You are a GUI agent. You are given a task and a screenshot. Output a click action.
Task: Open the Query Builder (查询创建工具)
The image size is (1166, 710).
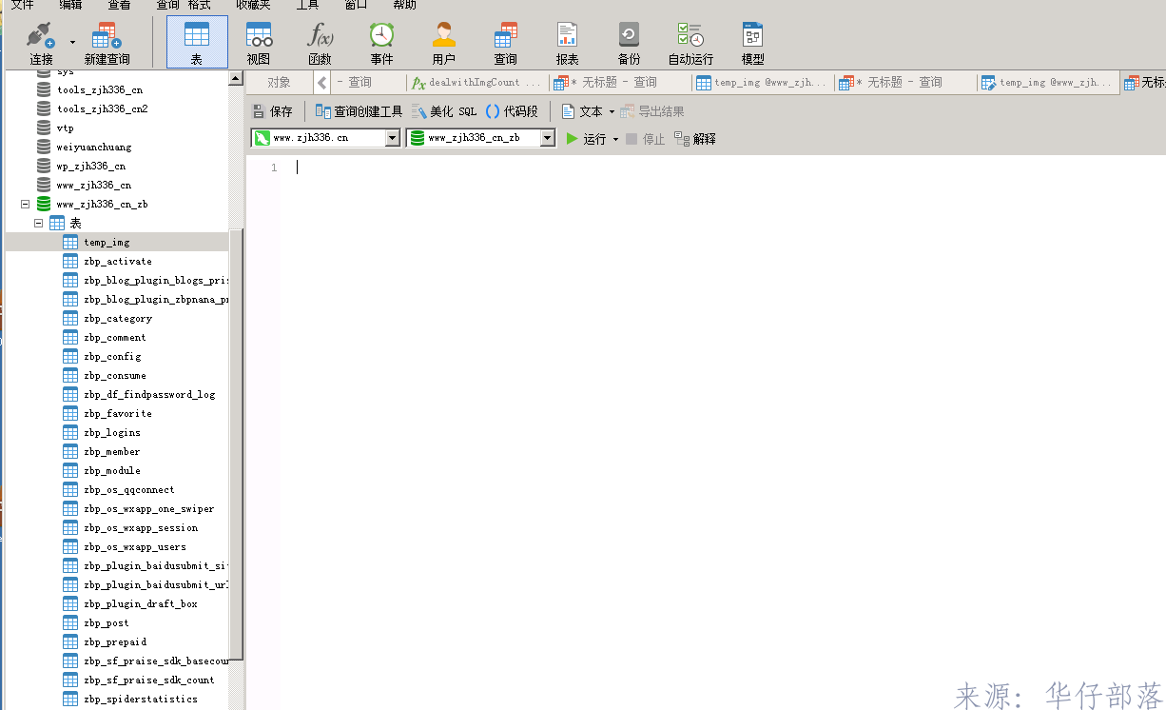[x=359, y=111]
